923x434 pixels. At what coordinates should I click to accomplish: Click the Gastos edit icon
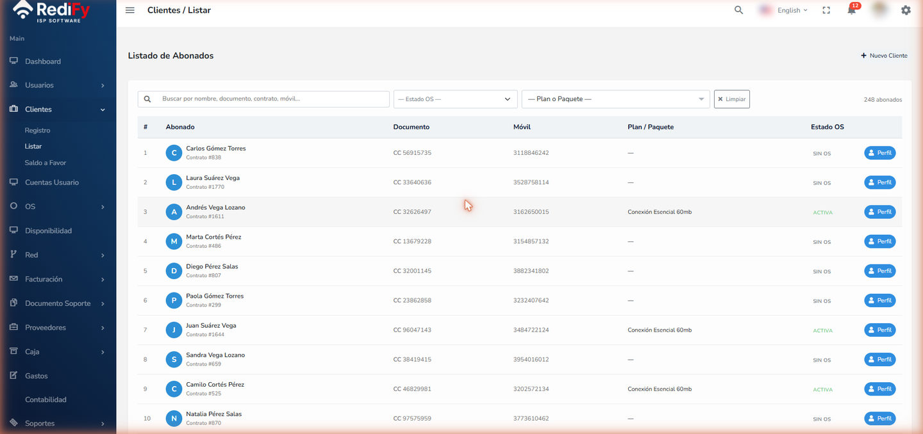[x=13, y=376]
